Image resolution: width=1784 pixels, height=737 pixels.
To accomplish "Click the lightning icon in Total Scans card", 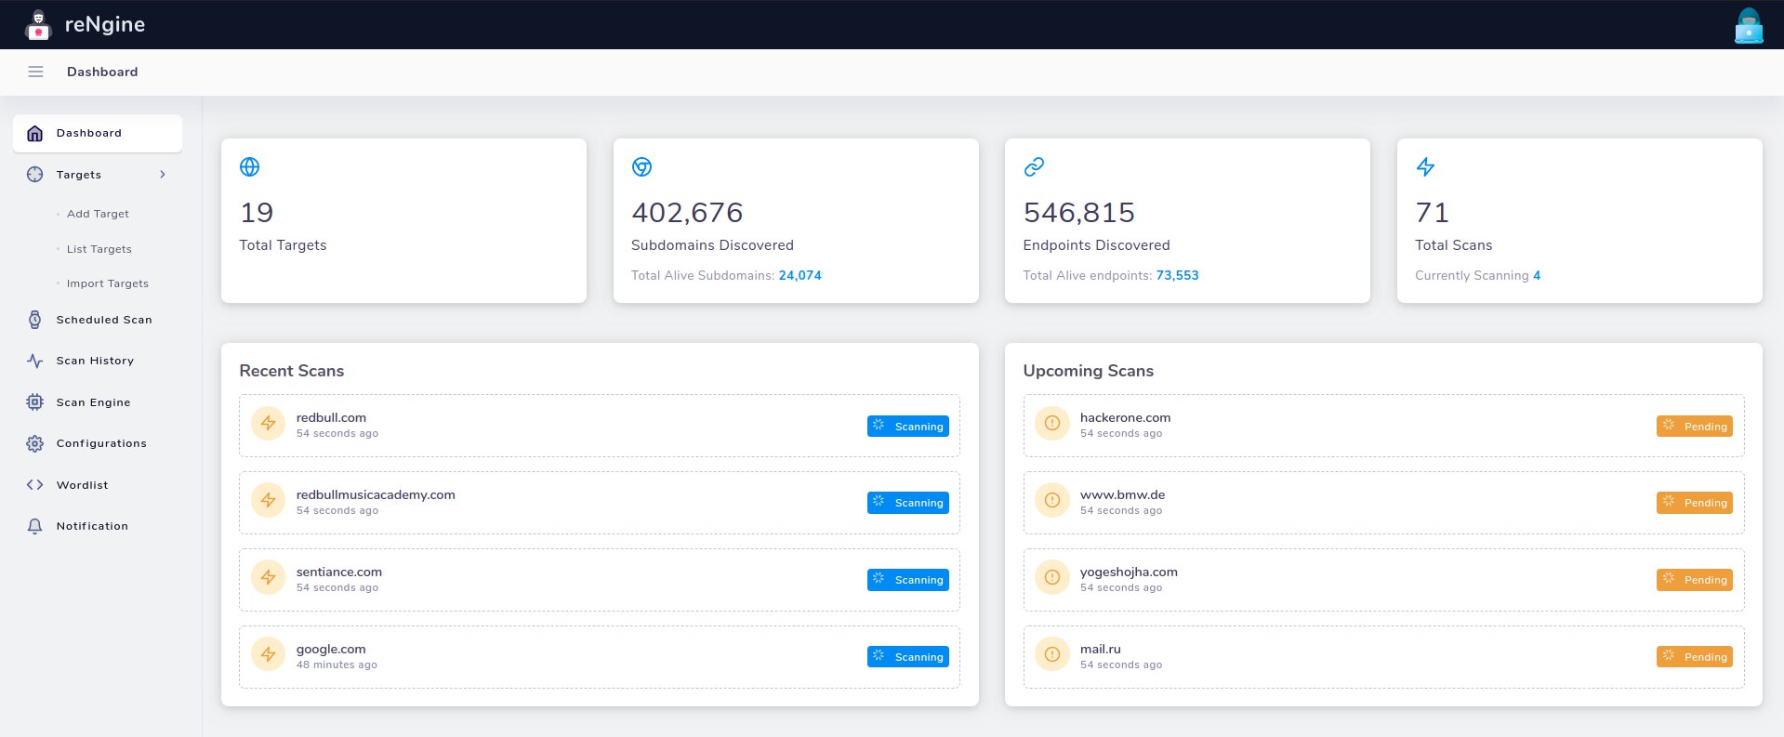I will 1425,166.
